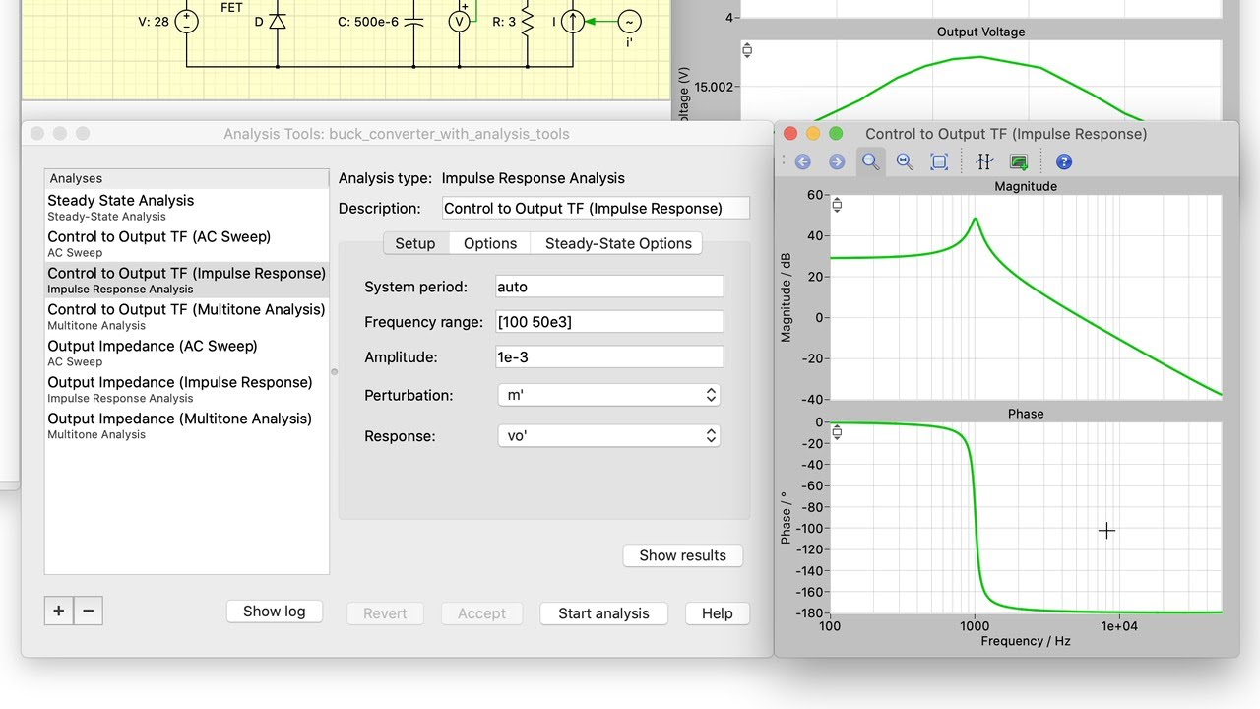
Task: Select Steady State Analysis in list
Action: point(186,207)
